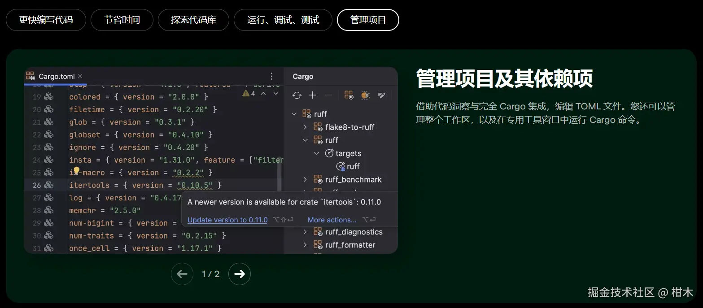
Task: Collapse the nested ruff crate node
Action: coord(306,140)
